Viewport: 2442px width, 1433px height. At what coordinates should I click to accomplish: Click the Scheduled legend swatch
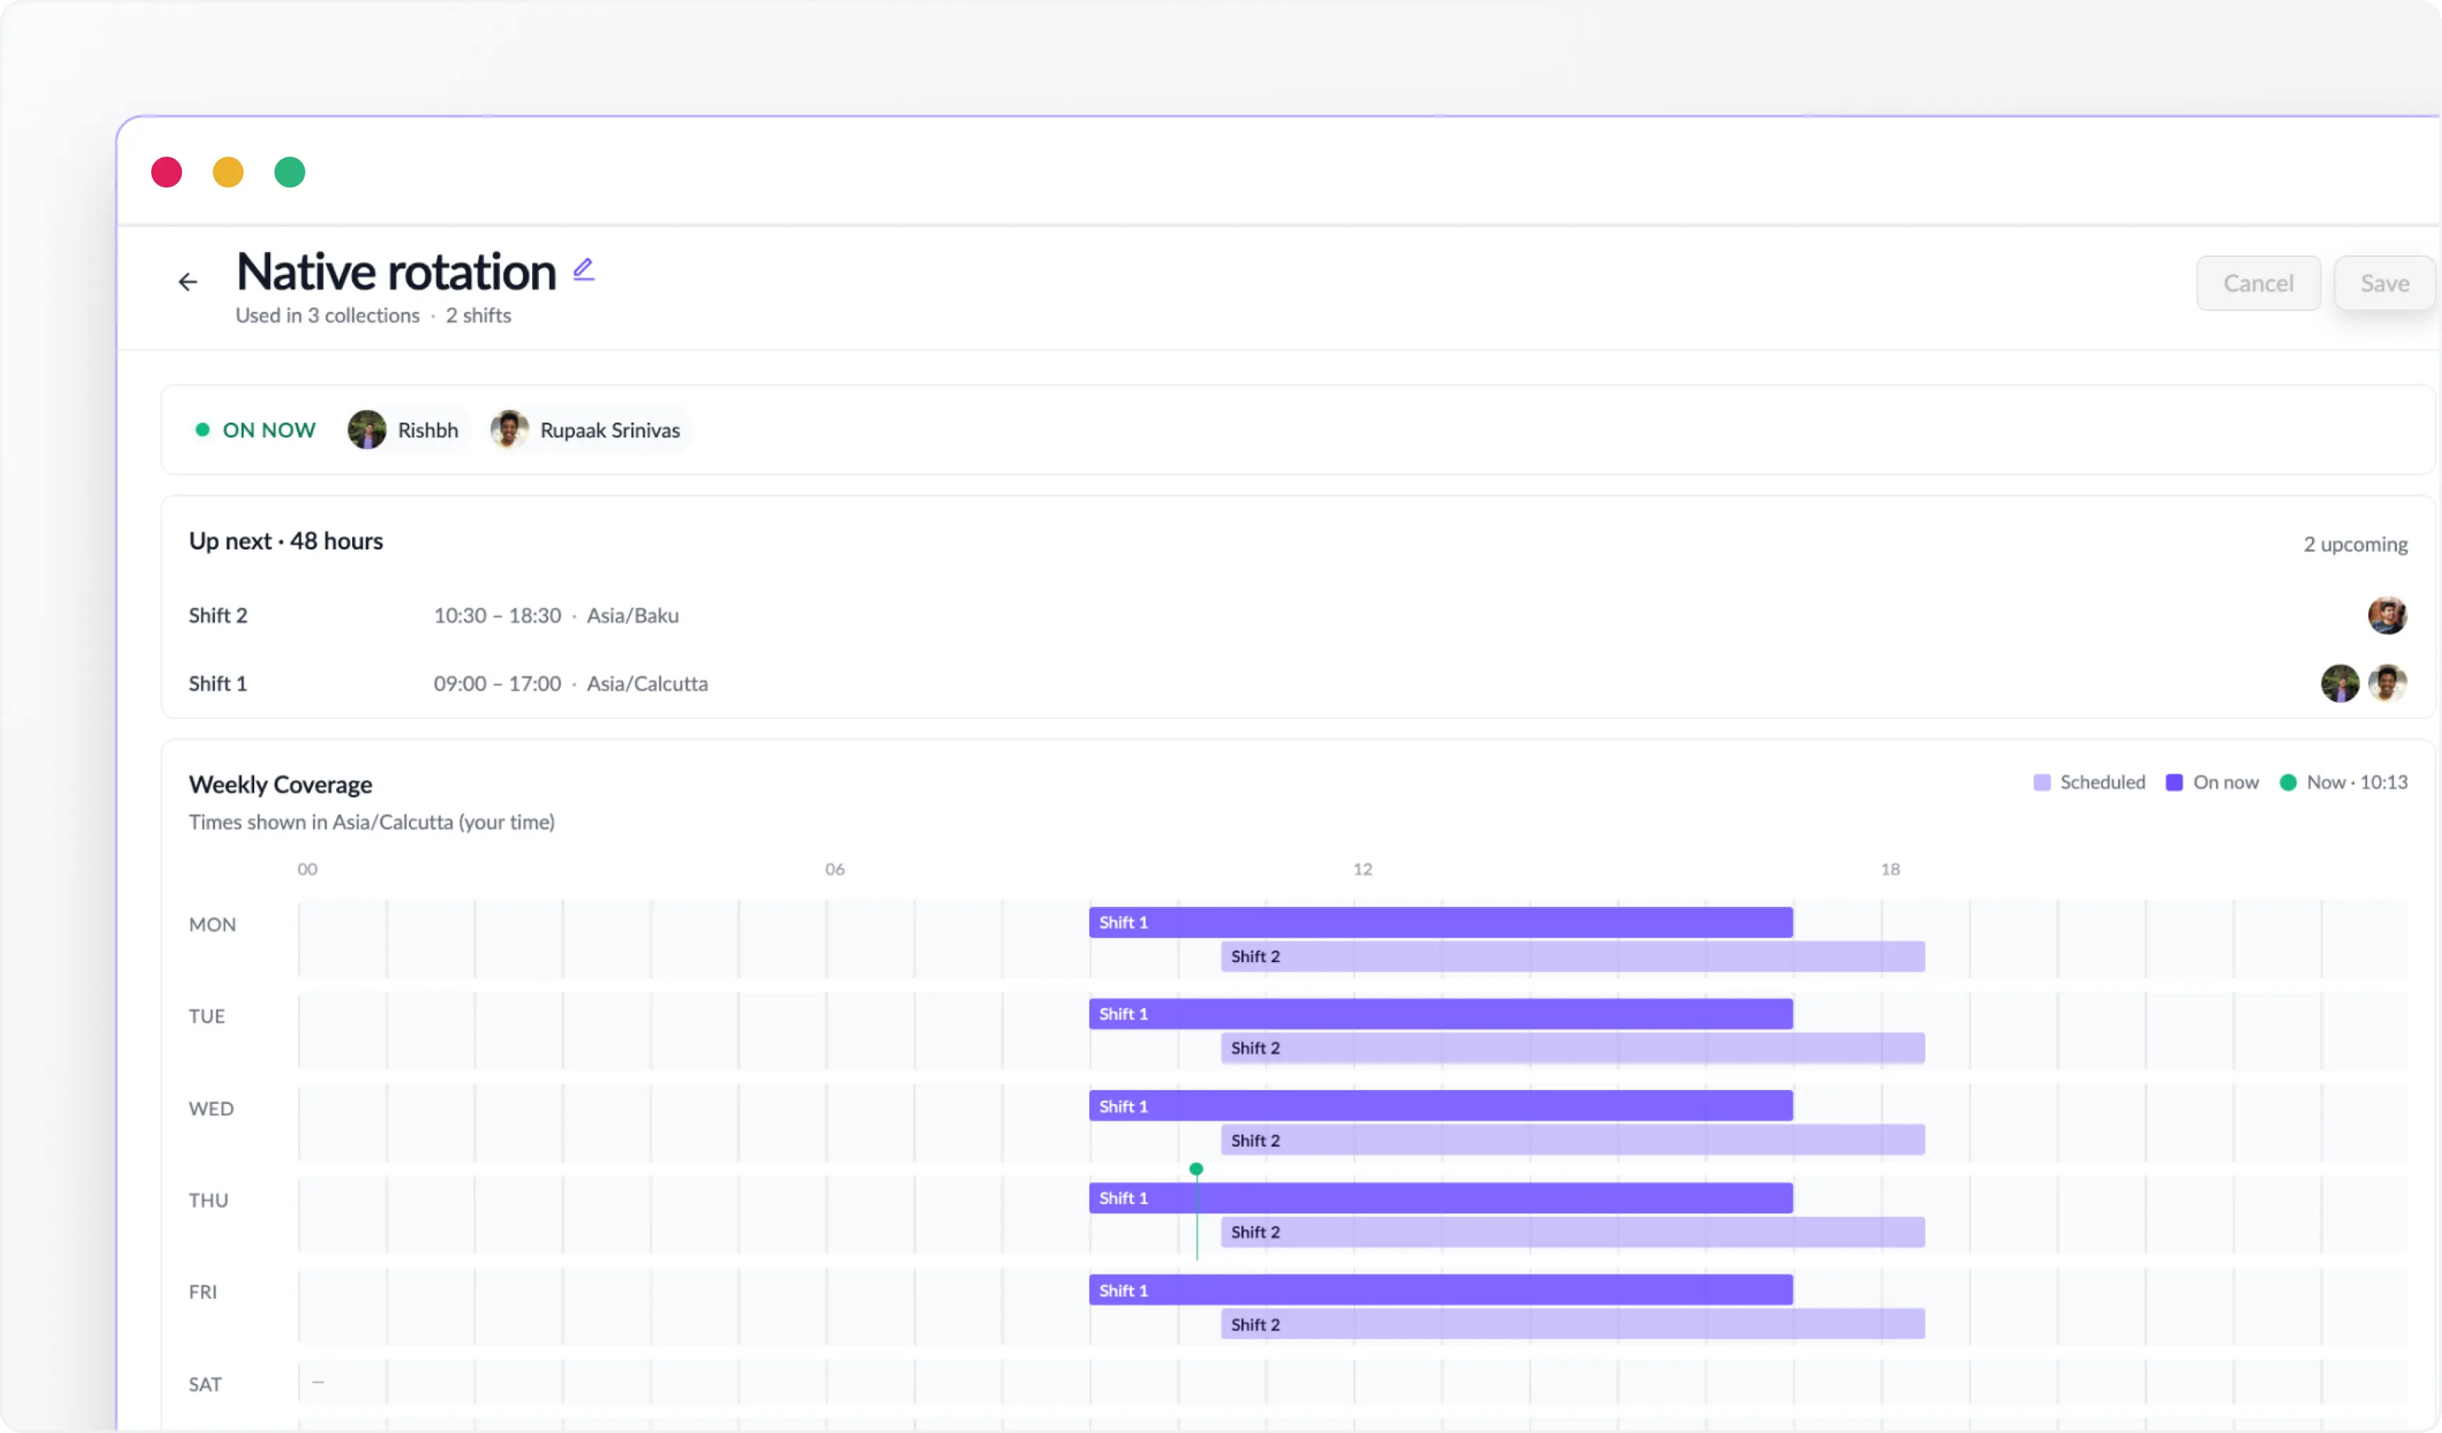2042,782
